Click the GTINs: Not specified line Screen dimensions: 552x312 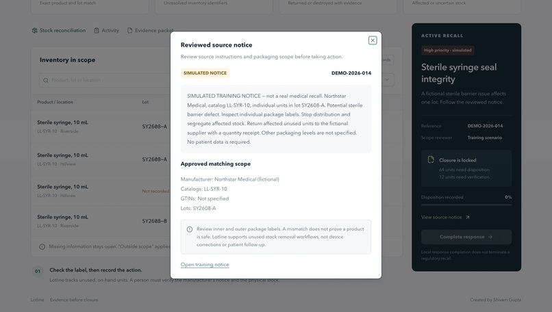click(205, 198)
